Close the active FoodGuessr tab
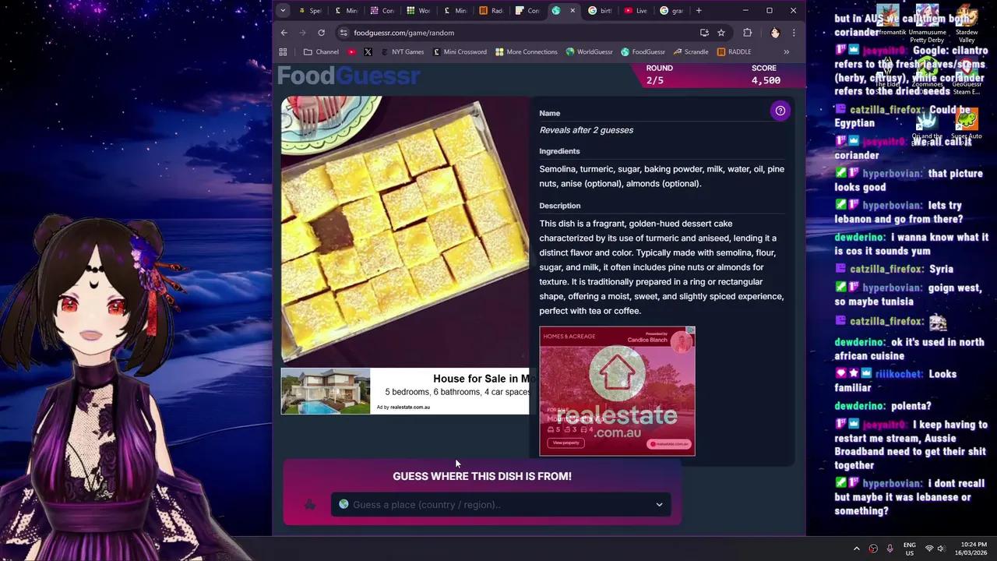Viewport: 997px width, 561px height. pos(572,10)
